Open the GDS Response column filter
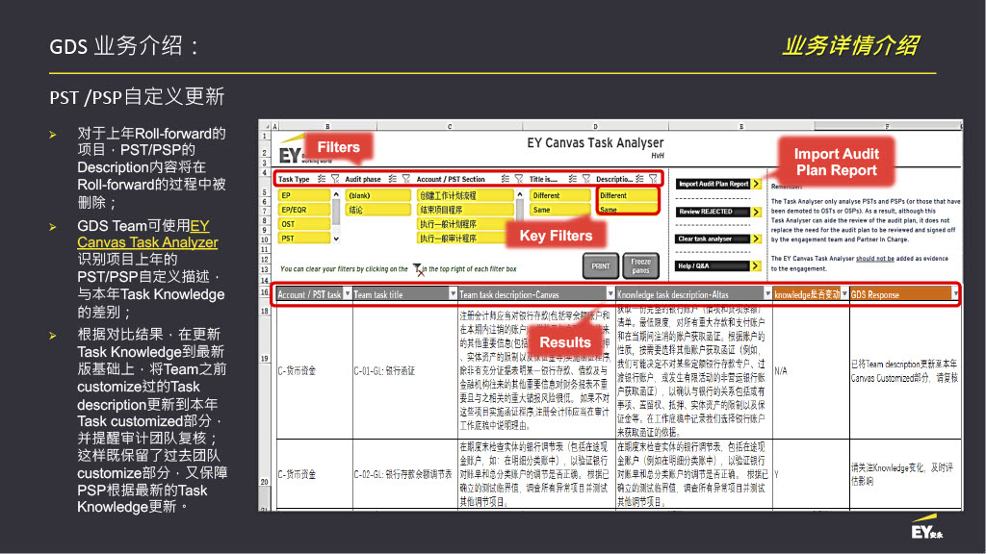The width and height of the screenshot is (986, 554). pos(955,294)
